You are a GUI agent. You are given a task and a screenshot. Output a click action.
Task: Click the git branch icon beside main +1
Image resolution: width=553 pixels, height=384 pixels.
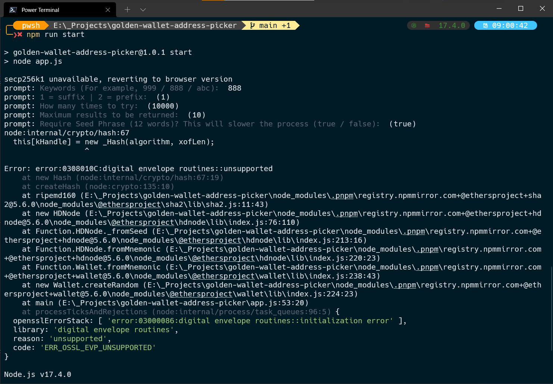252,25
